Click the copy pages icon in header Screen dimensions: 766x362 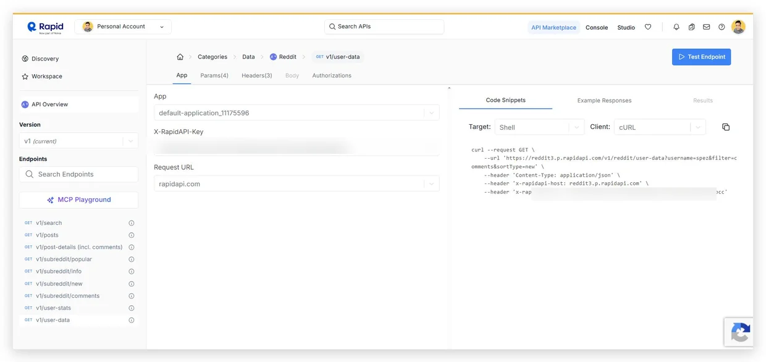click(691, 27)
